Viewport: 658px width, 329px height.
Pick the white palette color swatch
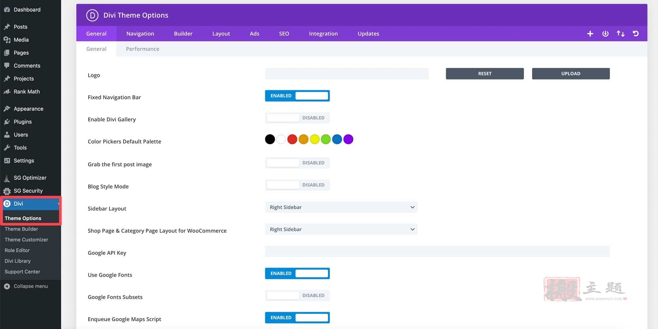click(281, 139)
